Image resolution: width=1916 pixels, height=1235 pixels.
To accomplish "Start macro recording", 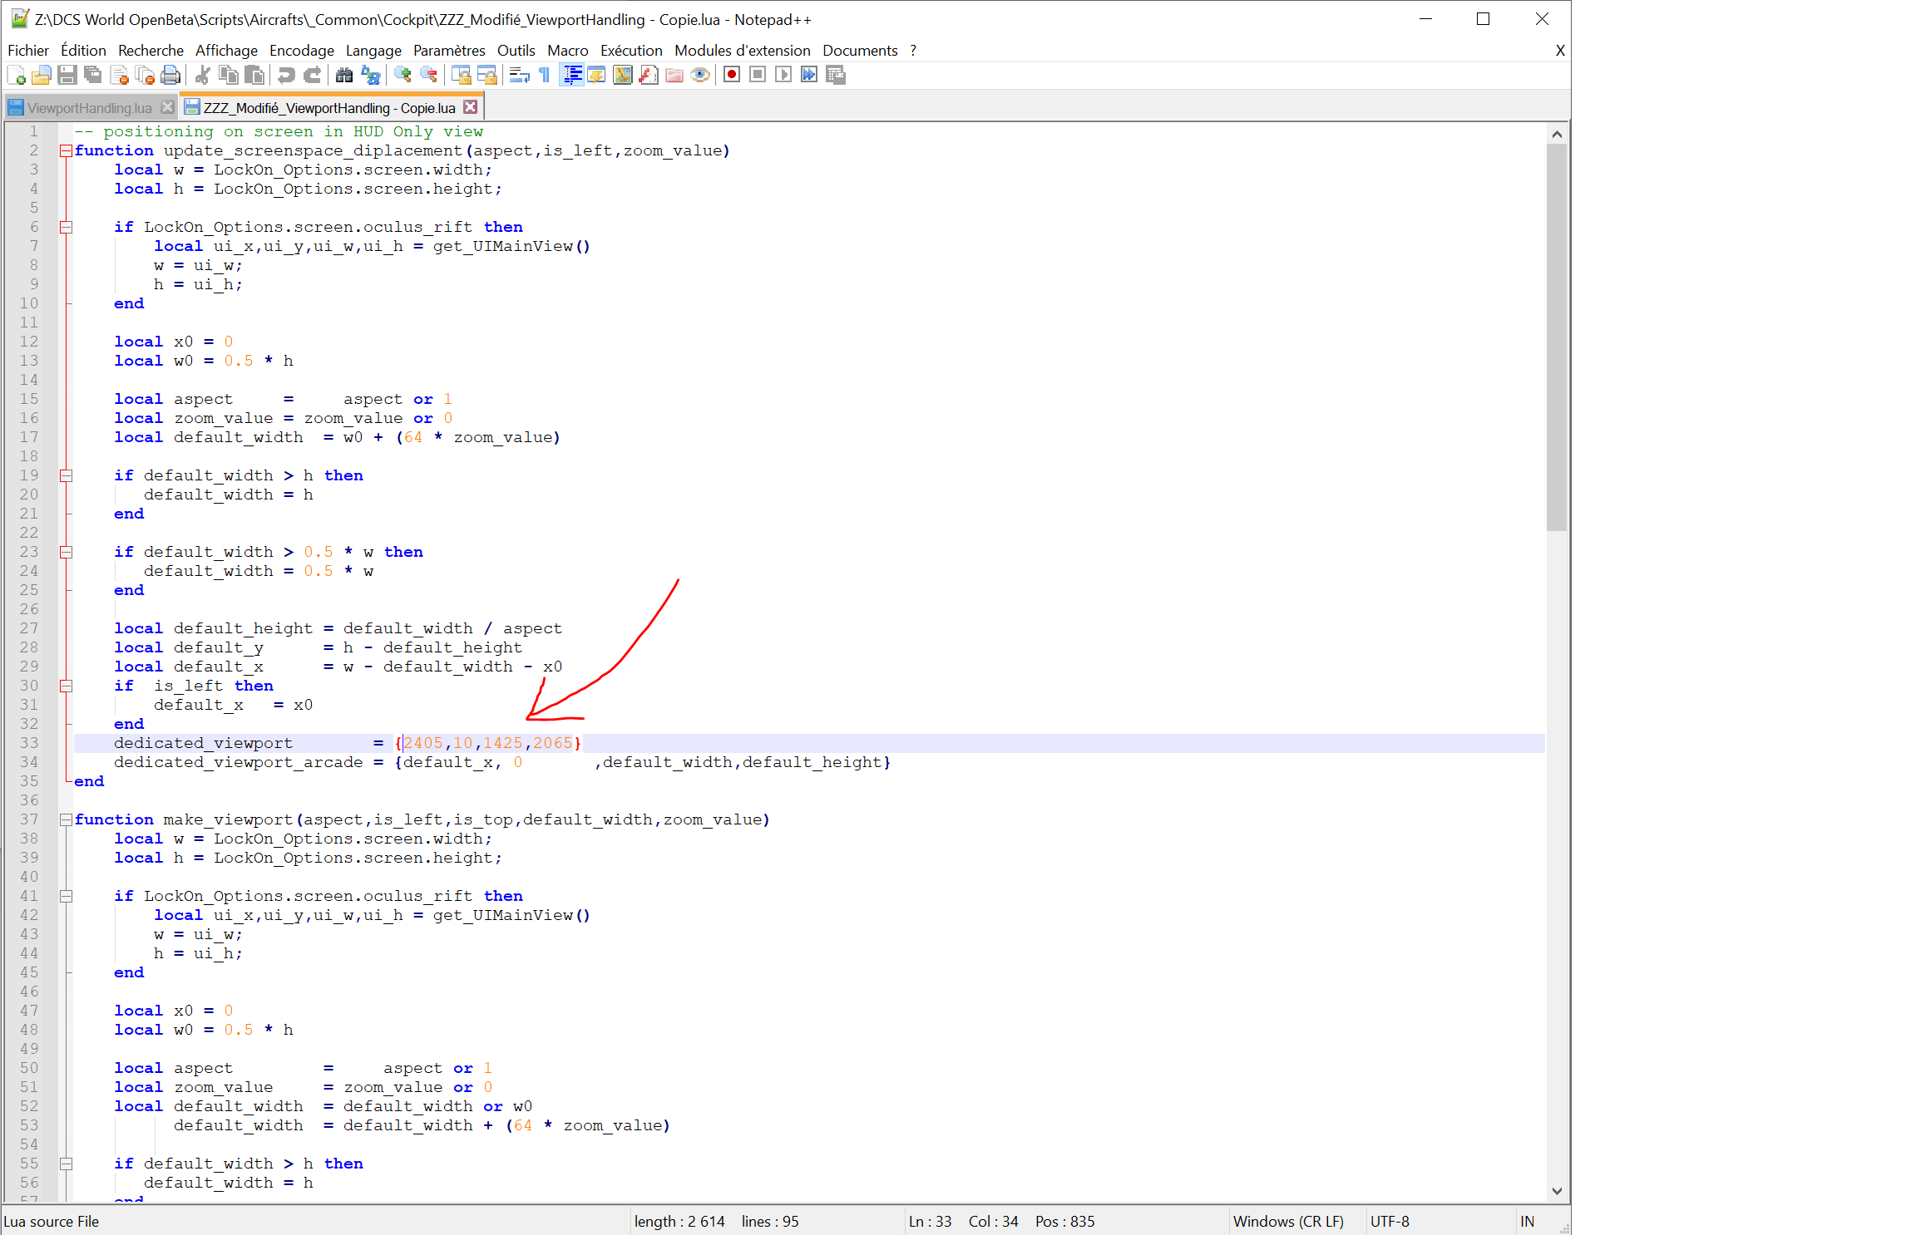I will pyautogui.click(x=732, y=76).
